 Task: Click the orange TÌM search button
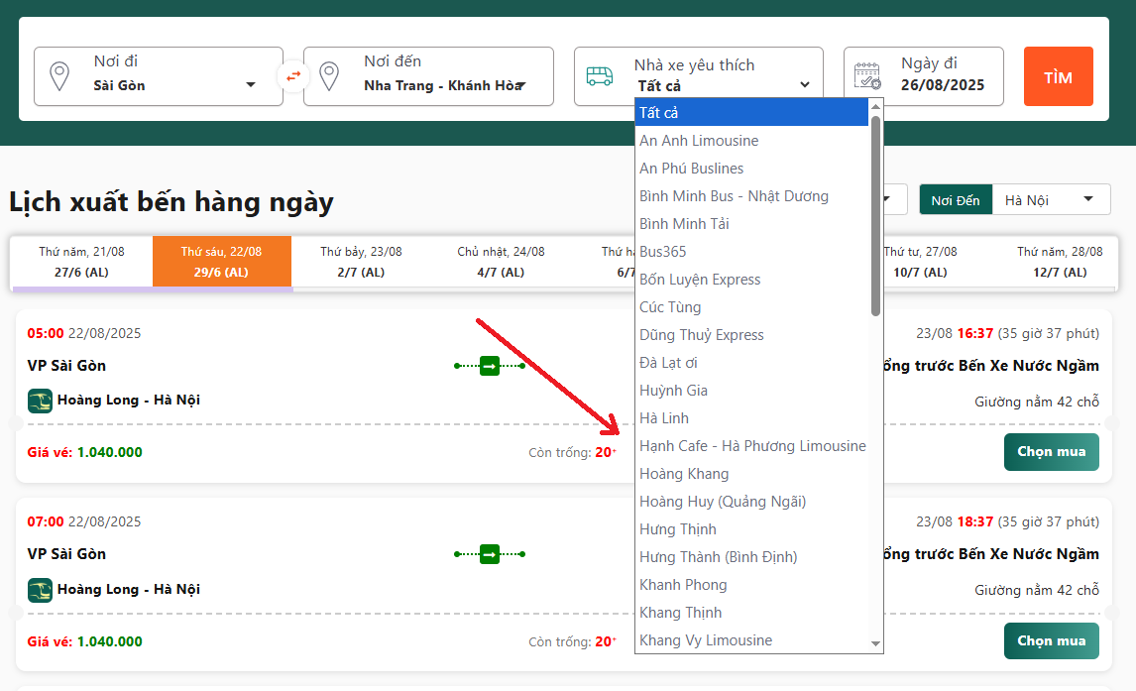(1059, 76)
